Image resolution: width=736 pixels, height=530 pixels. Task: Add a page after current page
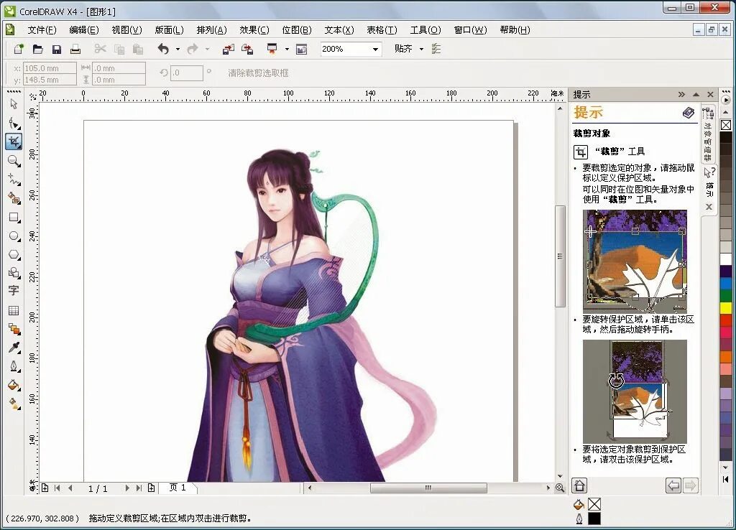click(x=151, y=488)
